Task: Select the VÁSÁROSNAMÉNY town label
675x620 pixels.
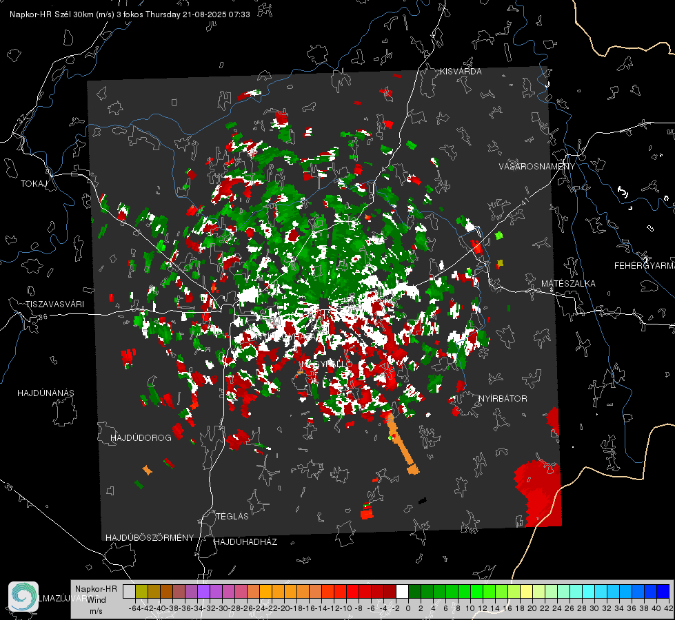Action: 537,166
